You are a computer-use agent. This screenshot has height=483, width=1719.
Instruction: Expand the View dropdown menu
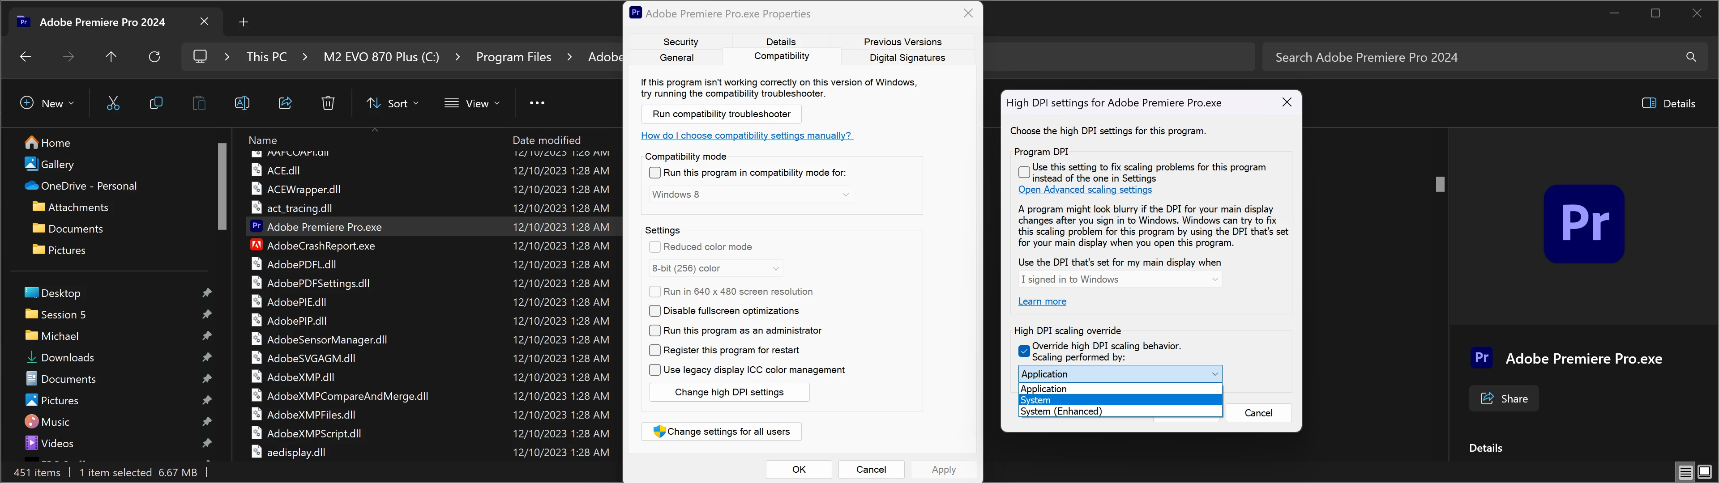472,103
